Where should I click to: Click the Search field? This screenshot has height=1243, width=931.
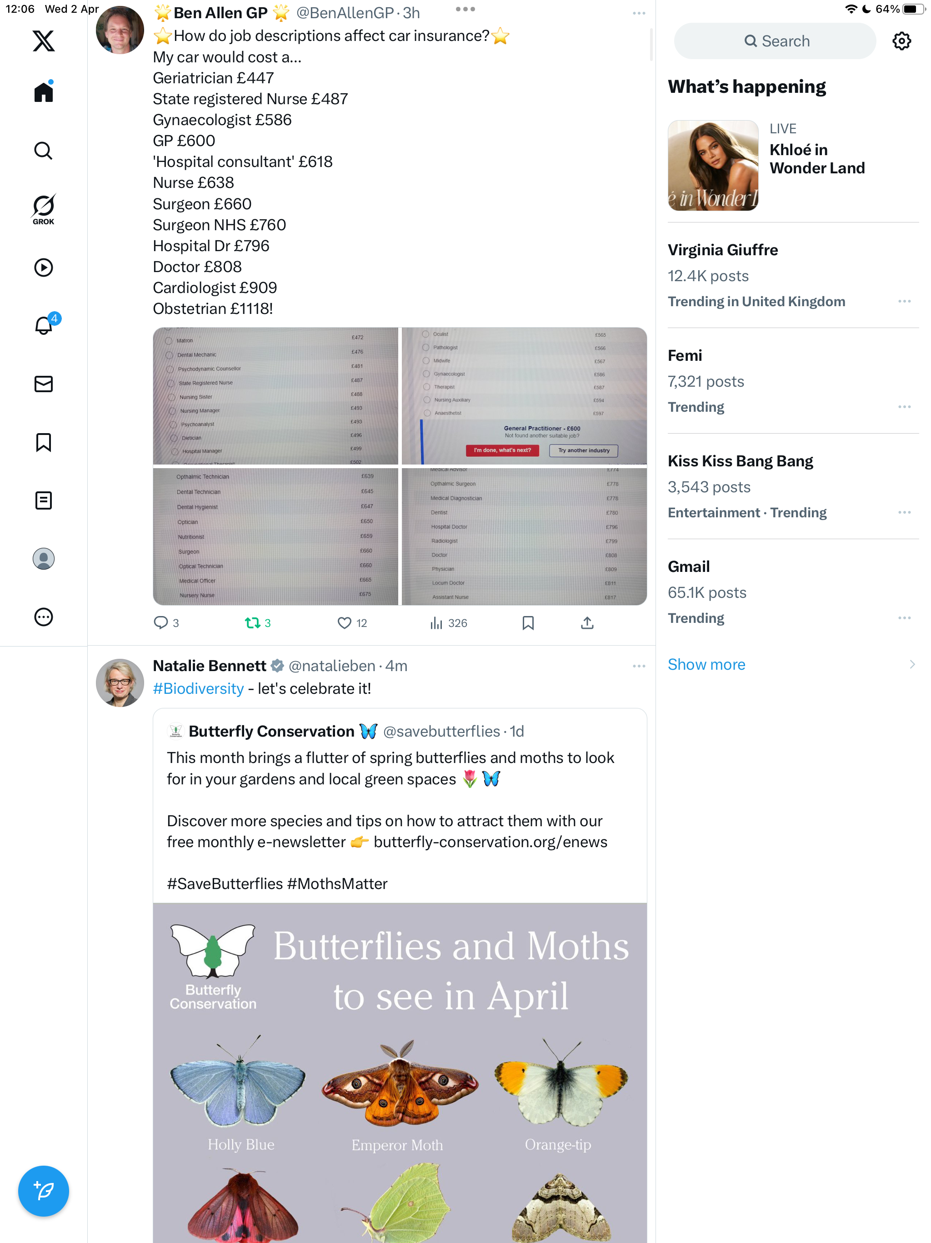tap(775, 41)
